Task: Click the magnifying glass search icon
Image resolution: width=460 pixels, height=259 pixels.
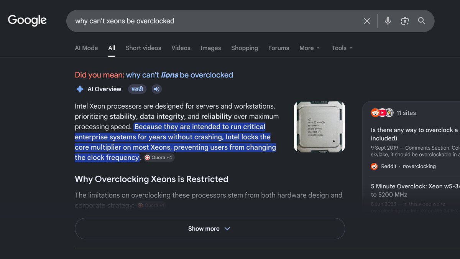Action: pos(422,21)
